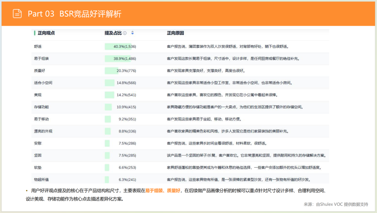377x213 pixels.
Task: Select the 易于移动 row label
Action: [41, 119]
